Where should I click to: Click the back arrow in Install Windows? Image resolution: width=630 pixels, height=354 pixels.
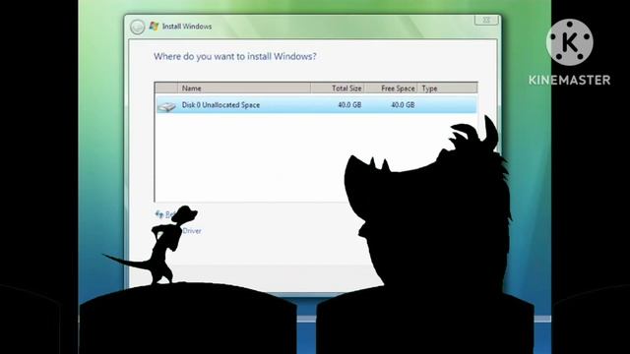[137, 27]
